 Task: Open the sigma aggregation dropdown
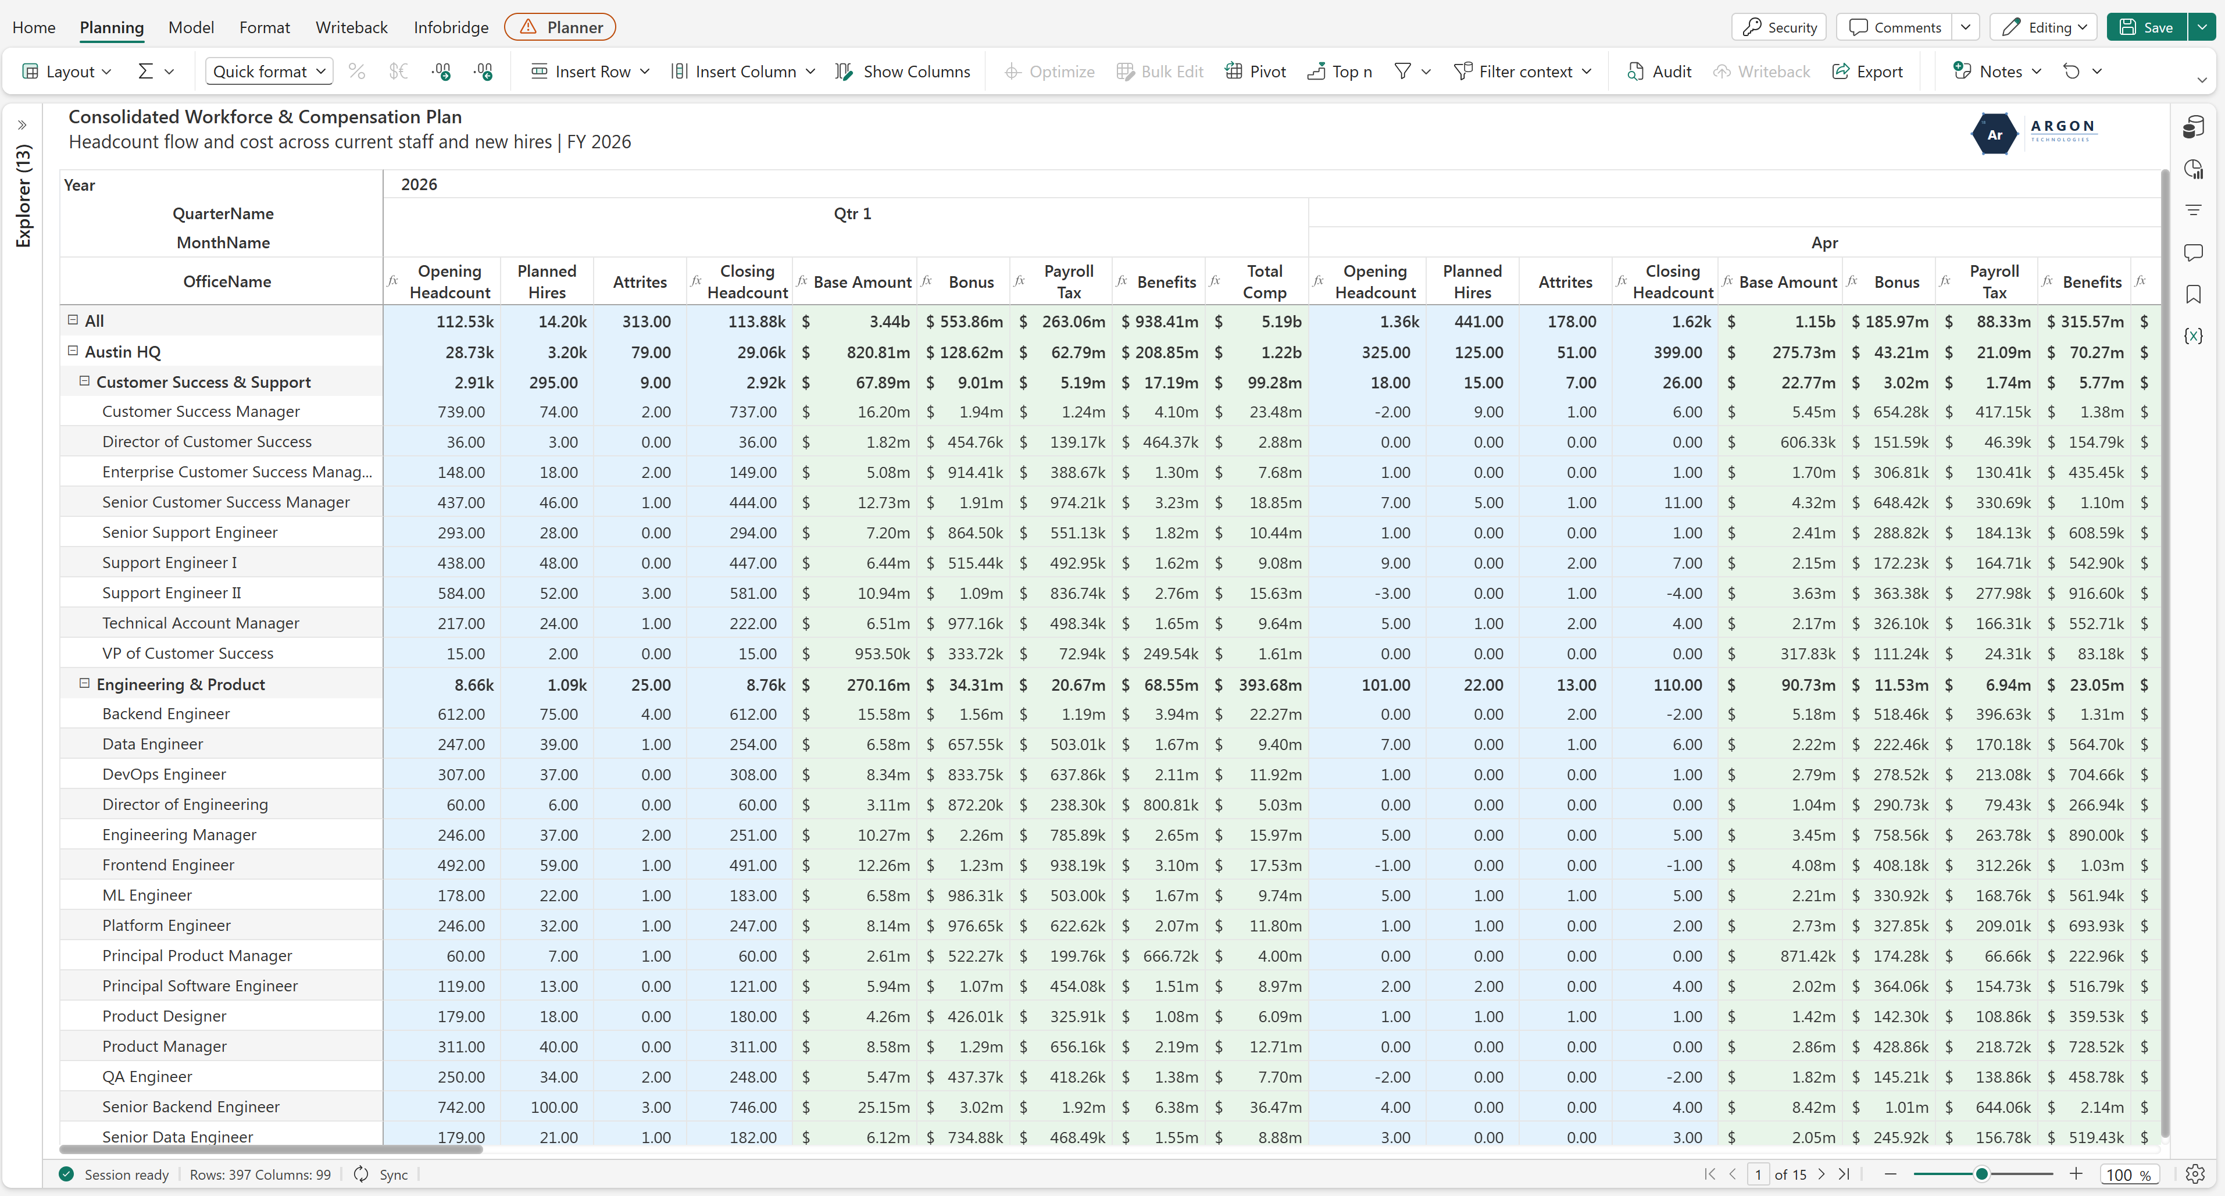coord(156,72)
